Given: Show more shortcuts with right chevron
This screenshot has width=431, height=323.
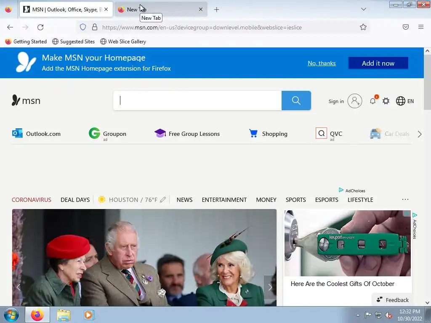Looking at the screenshot, I should (420, 134).
